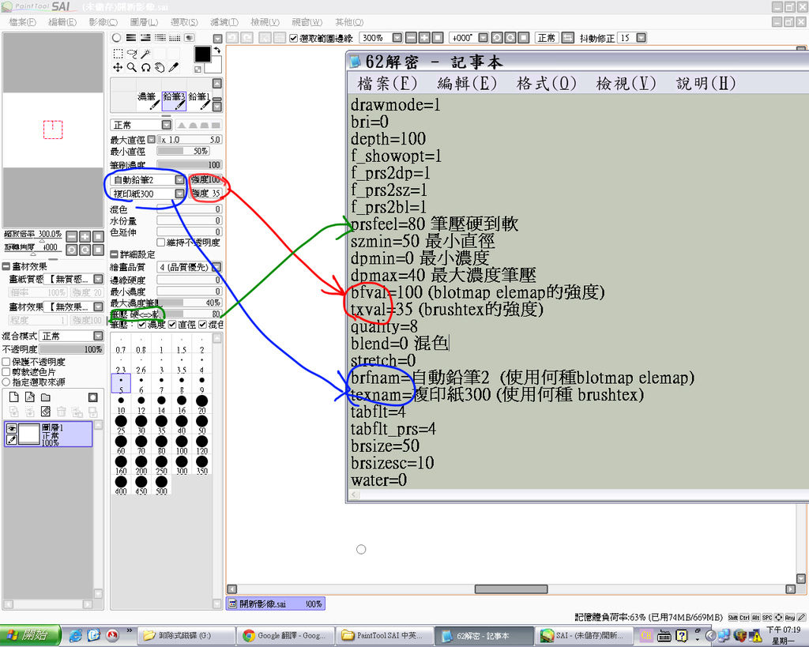Choose the 濃筆 brush preset
Screen dimensions: 809x647
(149, 100)
